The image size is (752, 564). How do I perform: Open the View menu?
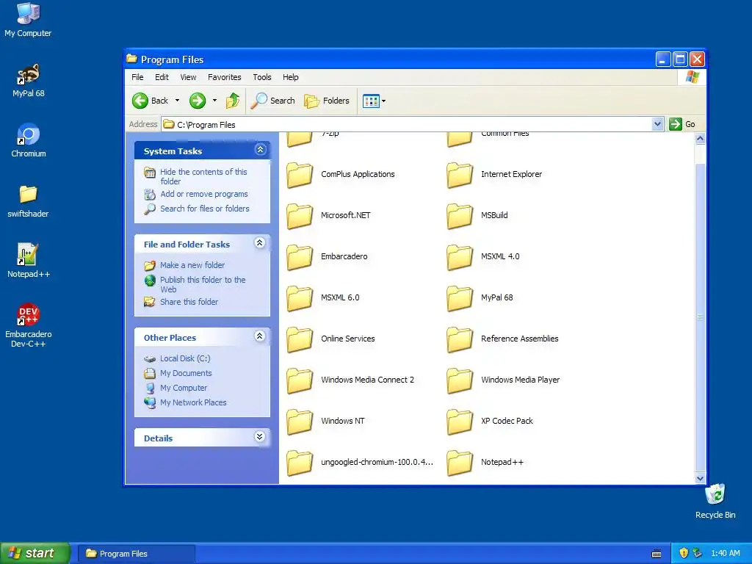[188, 77]
